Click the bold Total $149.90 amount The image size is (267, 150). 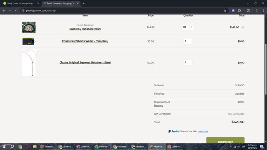click(x=238, y=122)
